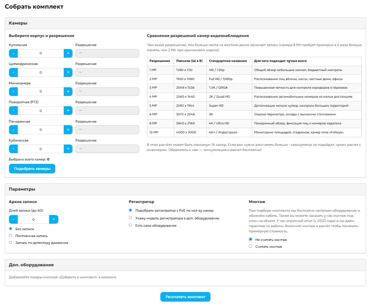
Task: Click the 12 MP resolution cell
Action: tap(160, 132)
